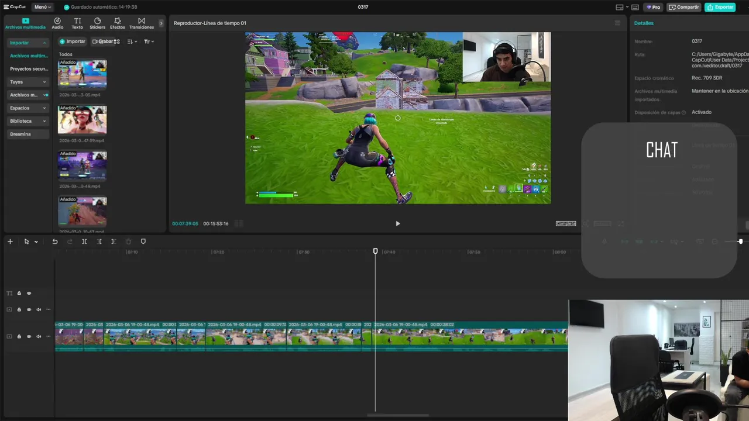This screenshot has width=749, height=421.
Task: Expand the Archivos m... sidebar section
Action: tap(28, 95)
